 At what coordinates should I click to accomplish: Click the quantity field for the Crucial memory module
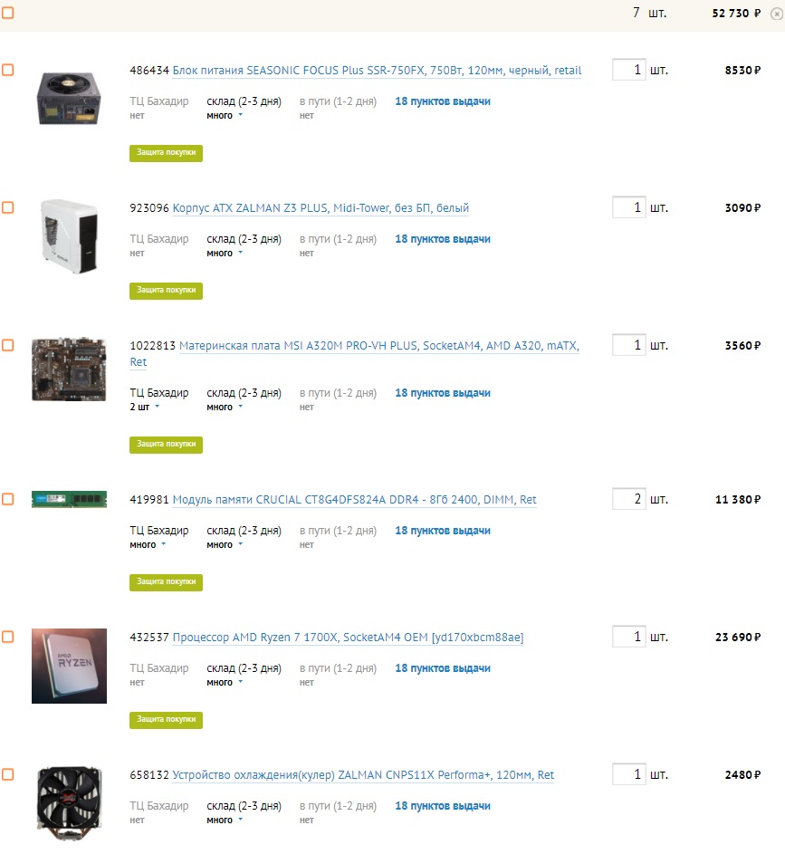coord(628,499)
